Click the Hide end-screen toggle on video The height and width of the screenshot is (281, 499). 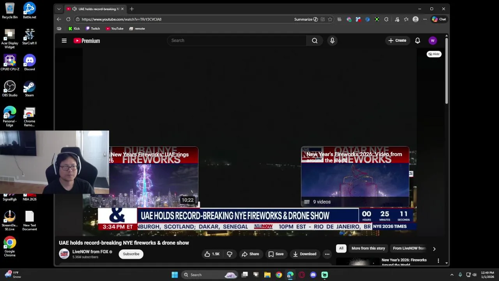(x=434, y=54)
